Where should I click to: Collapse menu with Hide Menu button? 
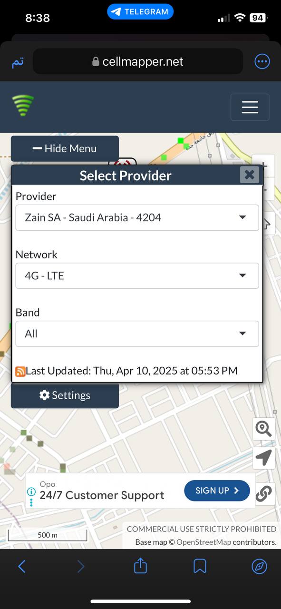pyautogui.click(x=65, y=148)
